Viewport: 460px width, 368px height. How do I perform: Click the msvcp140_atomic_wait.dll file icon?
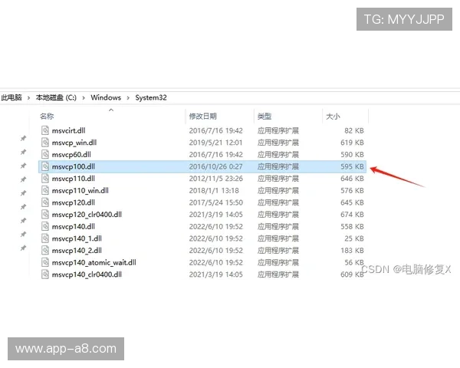click(x=45, y=262)
